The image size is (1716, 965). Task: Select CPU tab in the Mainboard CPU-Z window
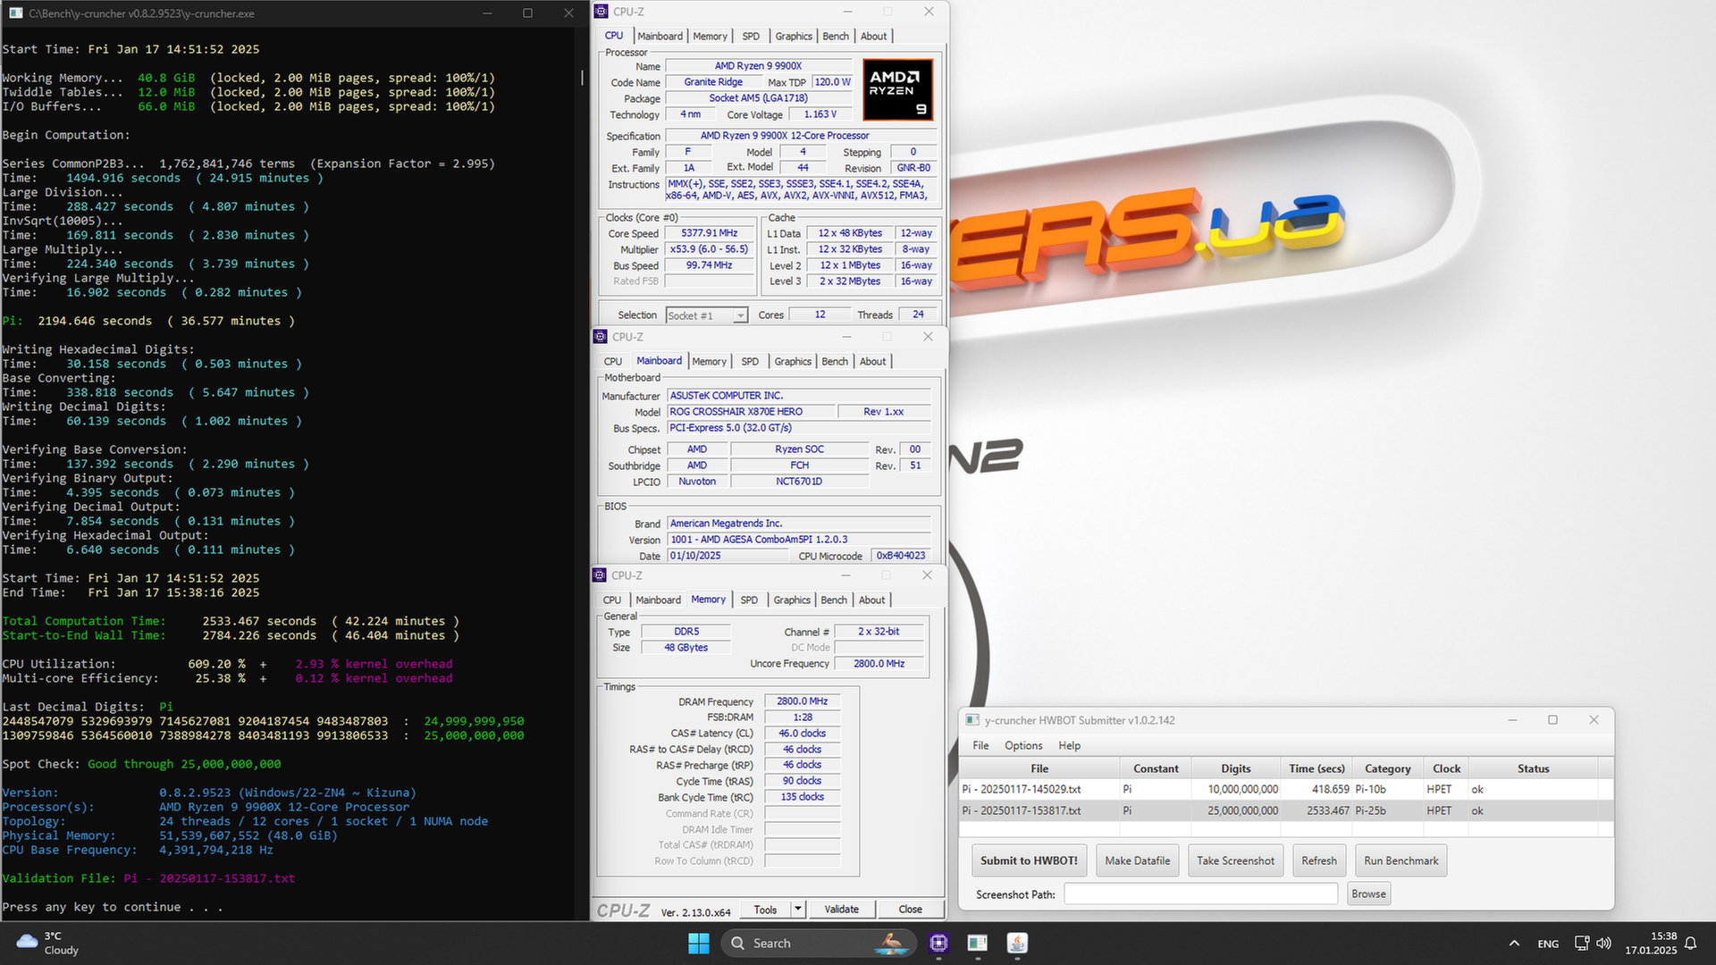point(612,361)
